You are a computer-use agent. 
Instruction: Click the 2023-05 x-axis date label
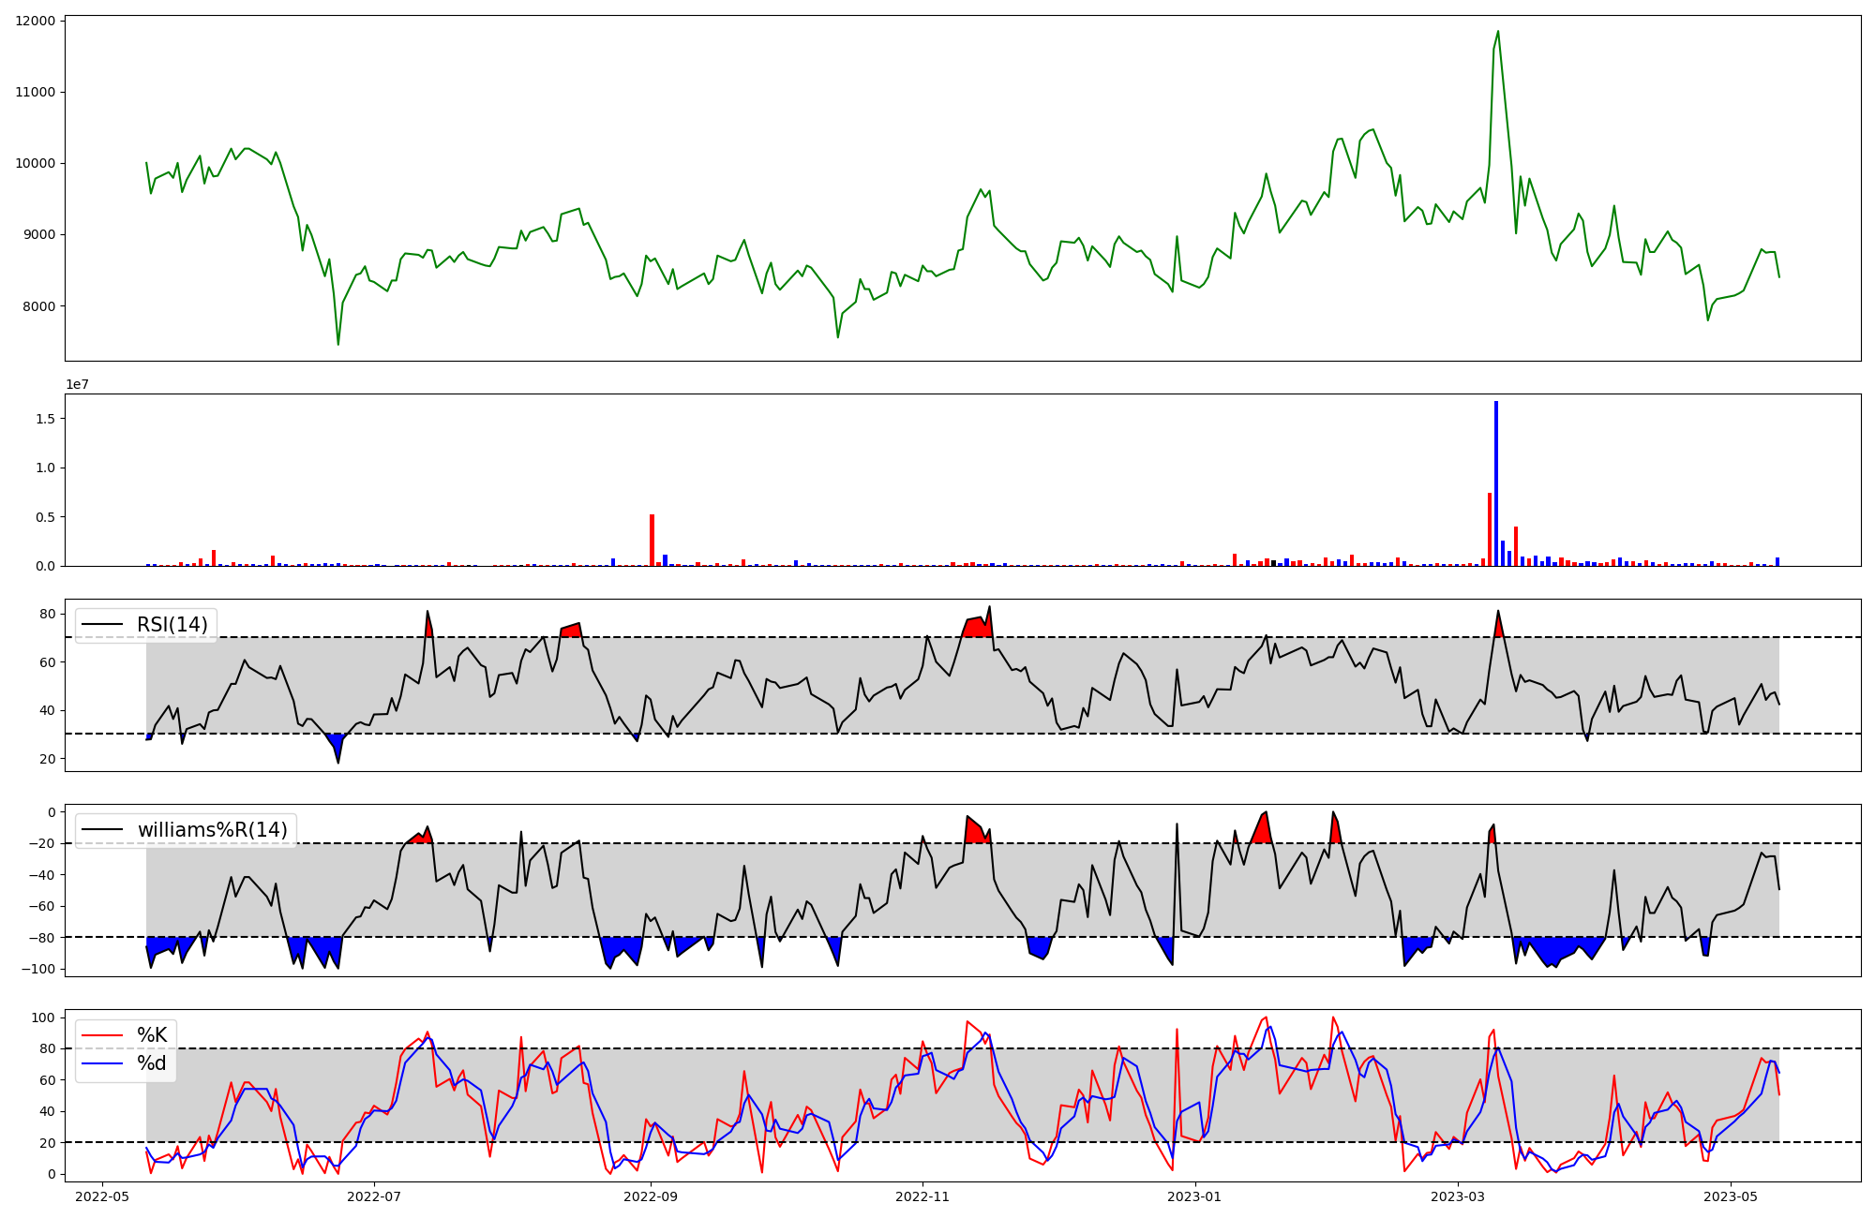[1730, 1196]
